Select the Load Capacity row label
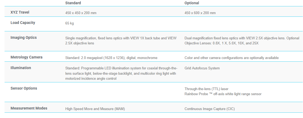The width and height of the screenshot is (303, 118). 23,23
